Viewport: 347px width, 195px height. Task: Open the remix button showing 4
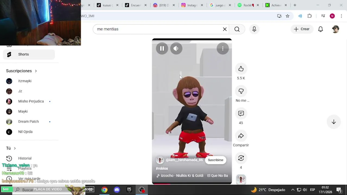pos(241,158)
